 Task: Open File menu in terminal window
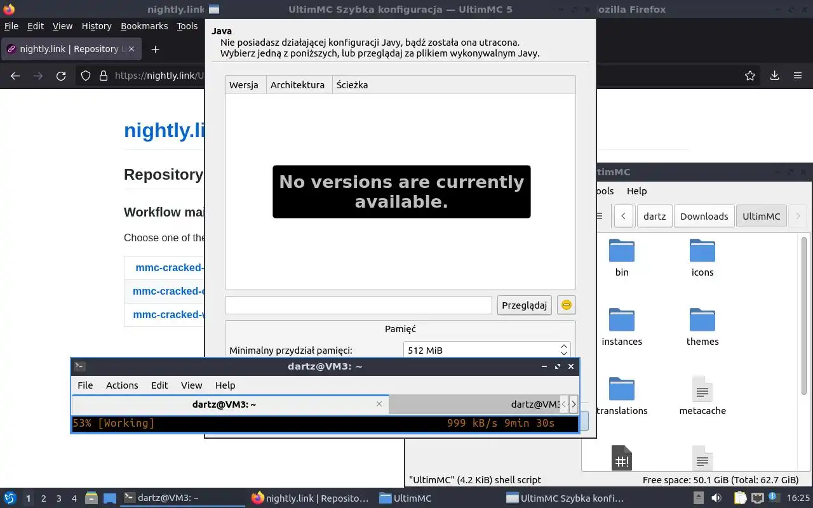pos(85,385)
